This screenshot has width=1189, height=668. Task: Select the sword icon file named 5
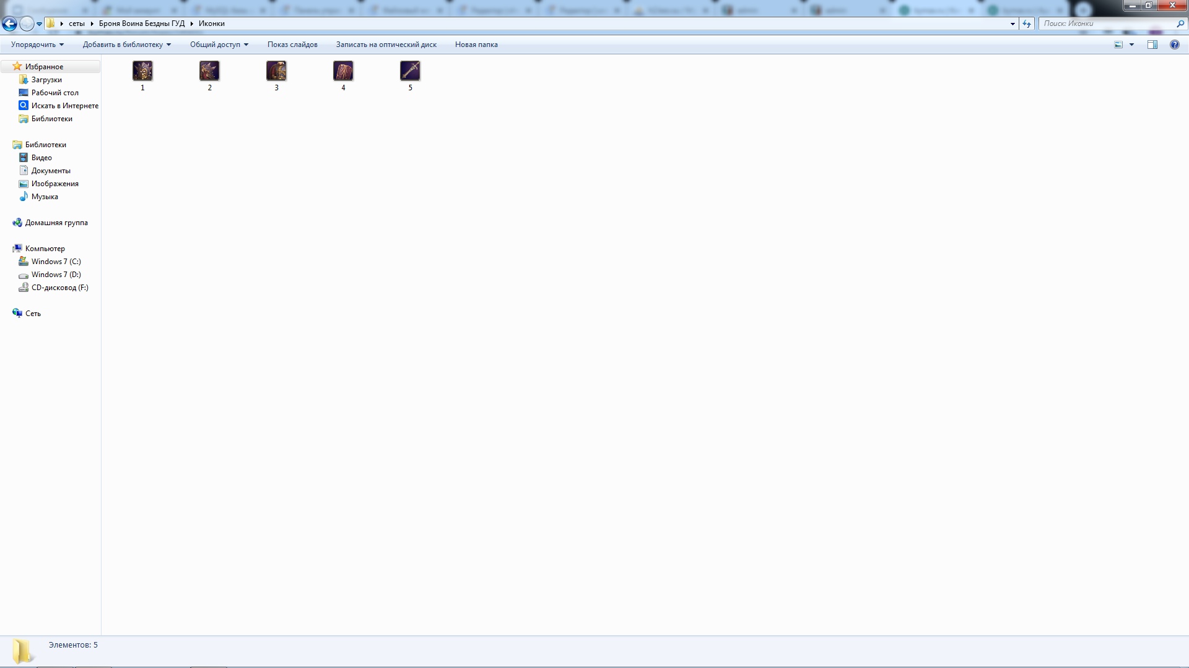(410, 71)
